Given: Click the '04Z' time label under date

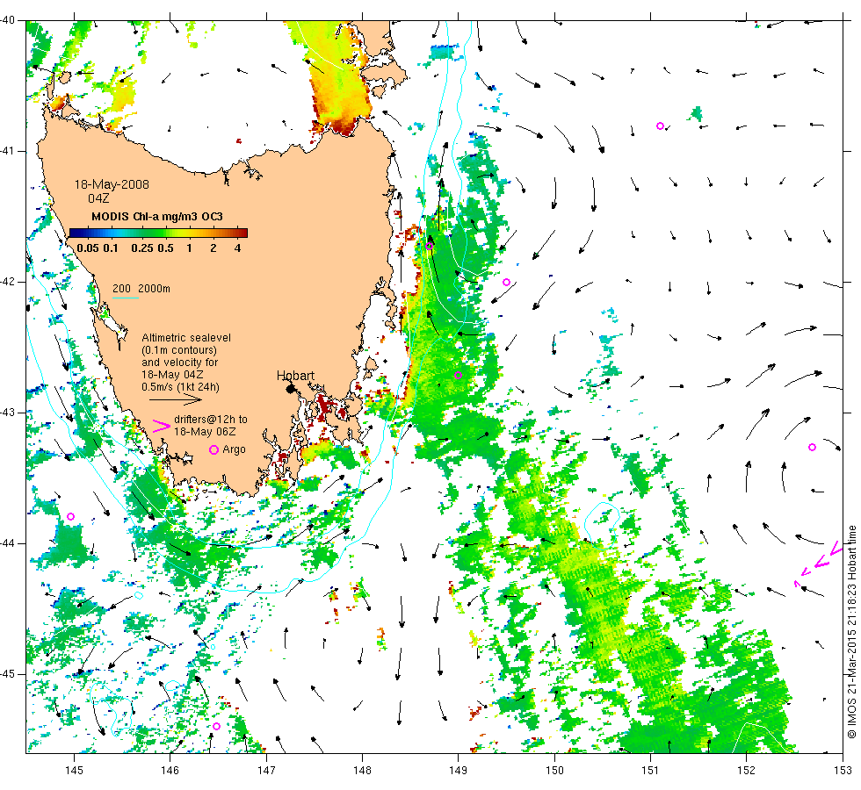Looking at the screenshot, I should pos(98,198).
